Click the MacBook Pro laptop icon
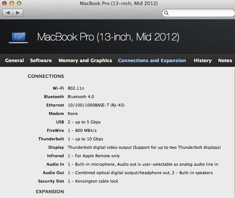The width and height of the screenshot is (235, 198). 18,37
